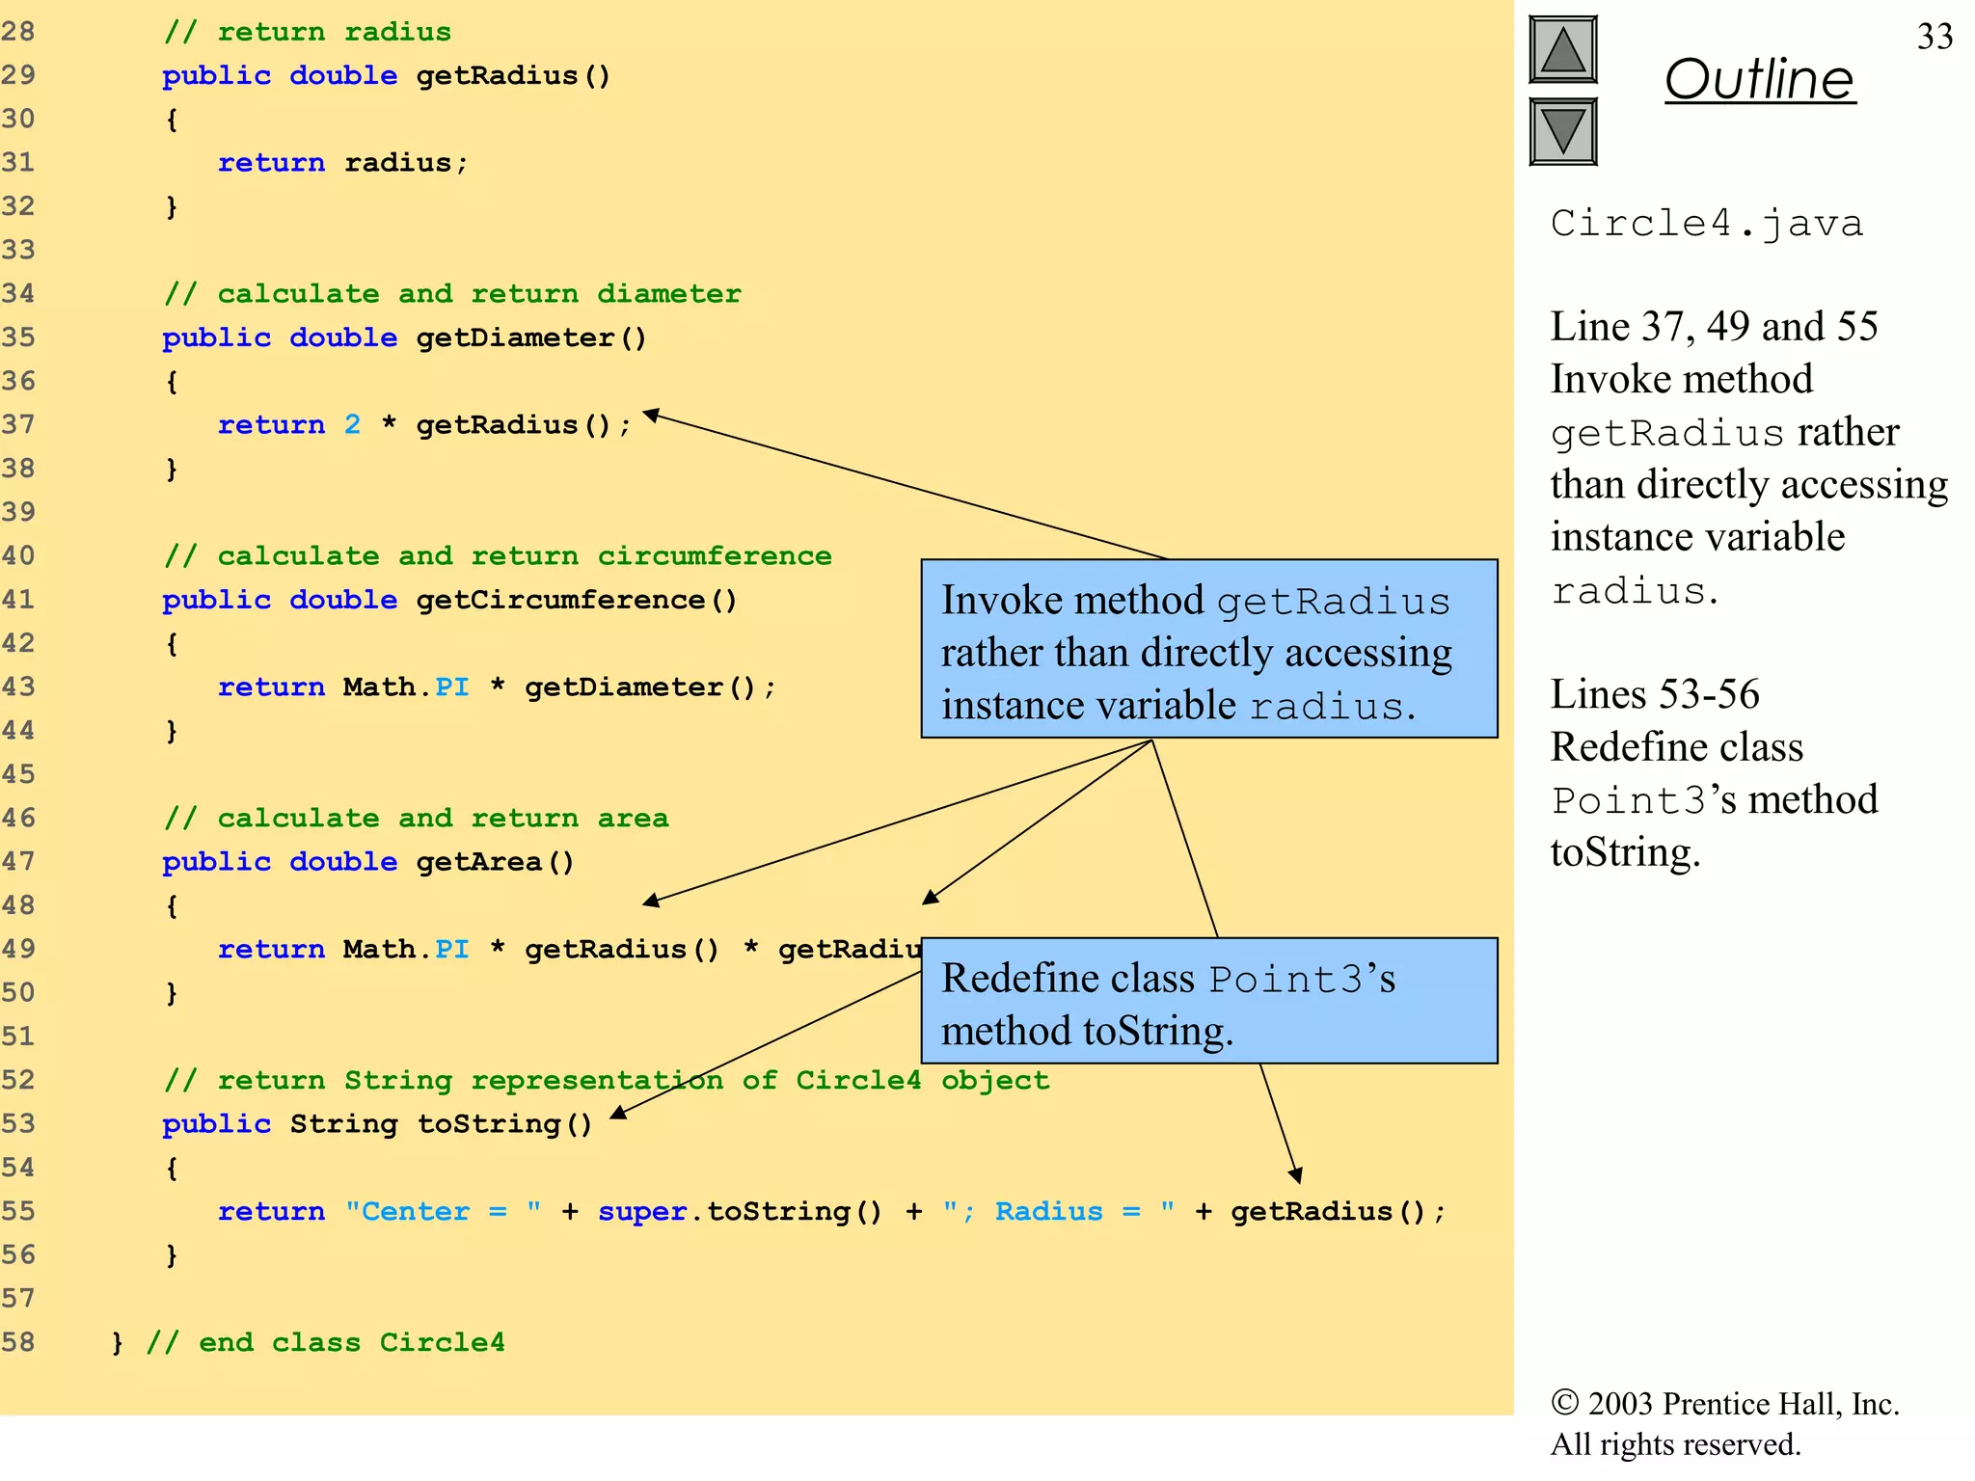Click the 'Lines 53-56' note text
The image size is (1975, 1481).
point(1655,695)
